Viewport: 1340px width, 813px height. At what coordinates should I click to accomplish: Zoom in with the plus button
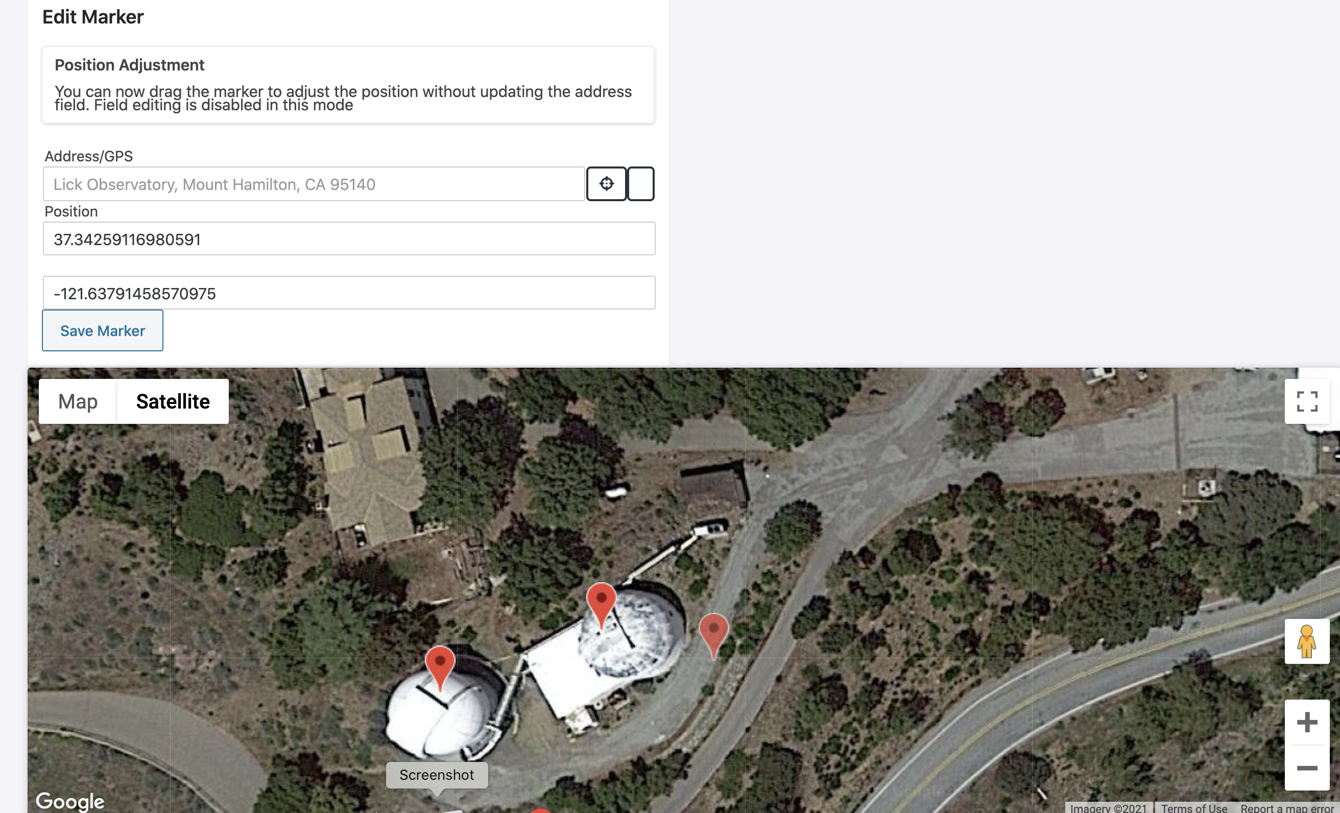tap(1307, 722)
